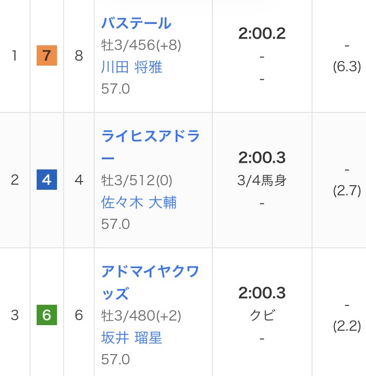Click the green frame number 6 badge

(x=47, y=315)
